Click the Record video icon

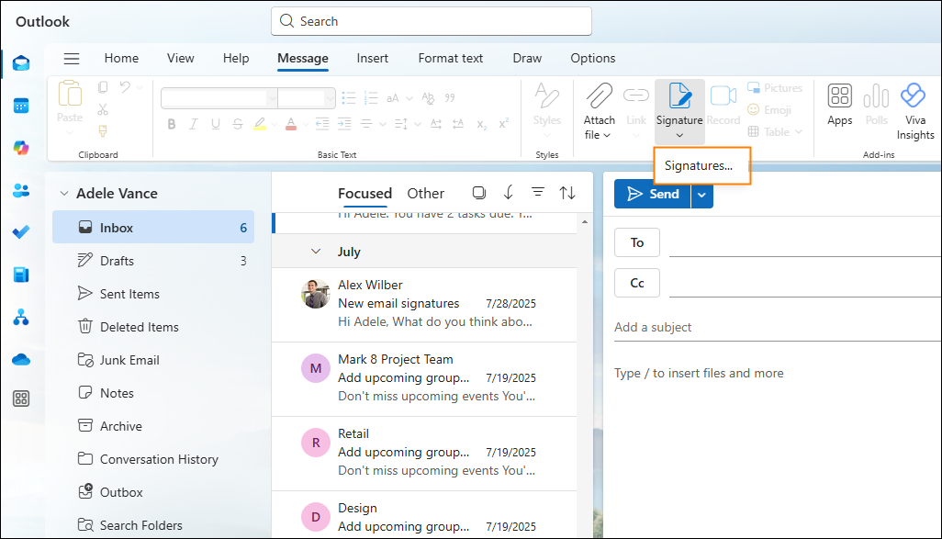coord(723,95)
